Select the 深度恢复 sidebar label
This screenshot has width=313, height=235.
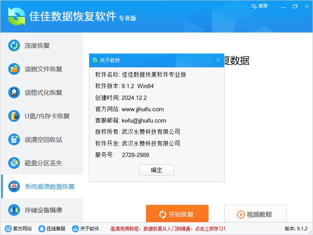37,45
